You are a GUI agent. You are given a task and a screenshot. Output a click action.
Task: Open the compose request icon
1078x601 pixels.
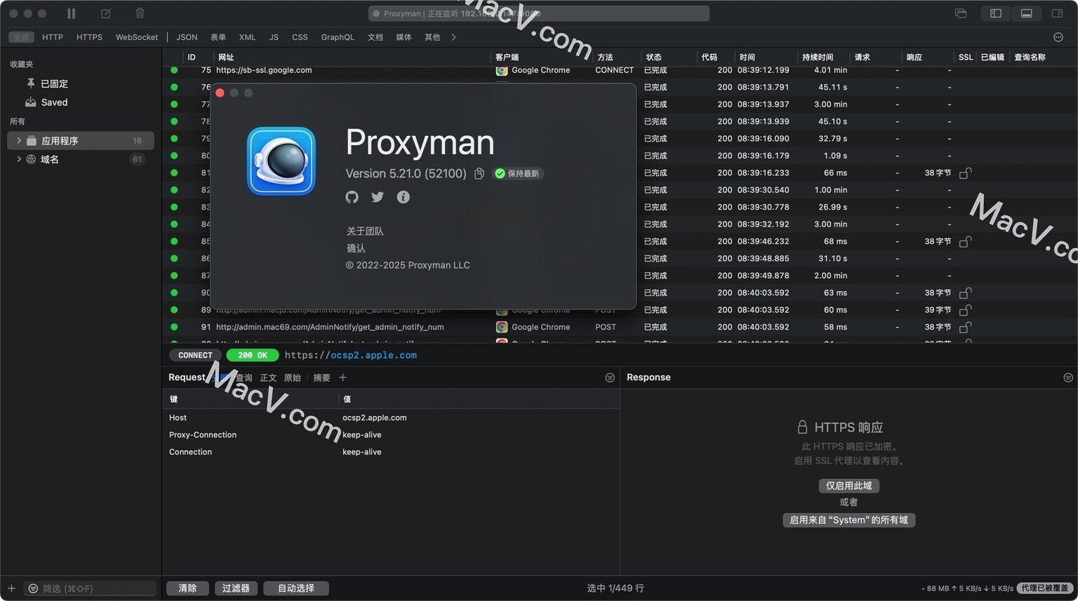point(106,13)
